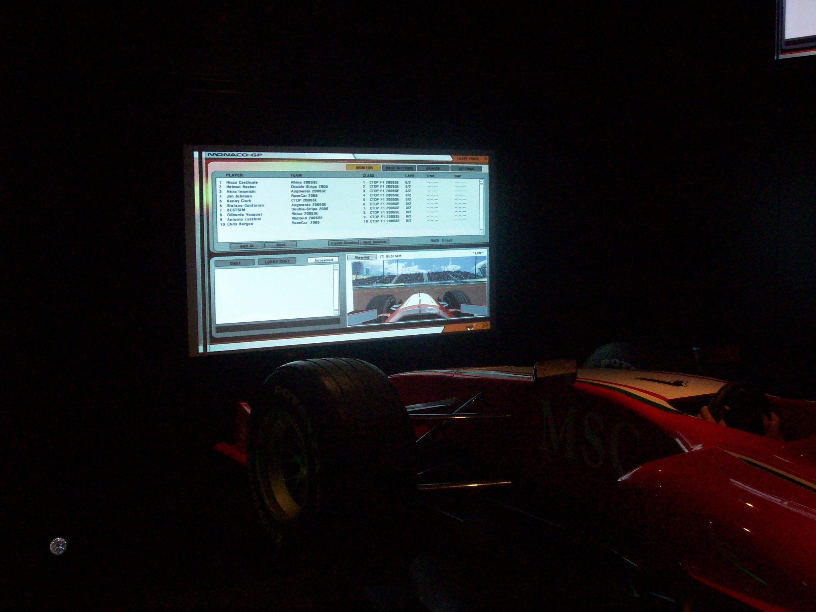Click the Viewing button

[362, 257]
